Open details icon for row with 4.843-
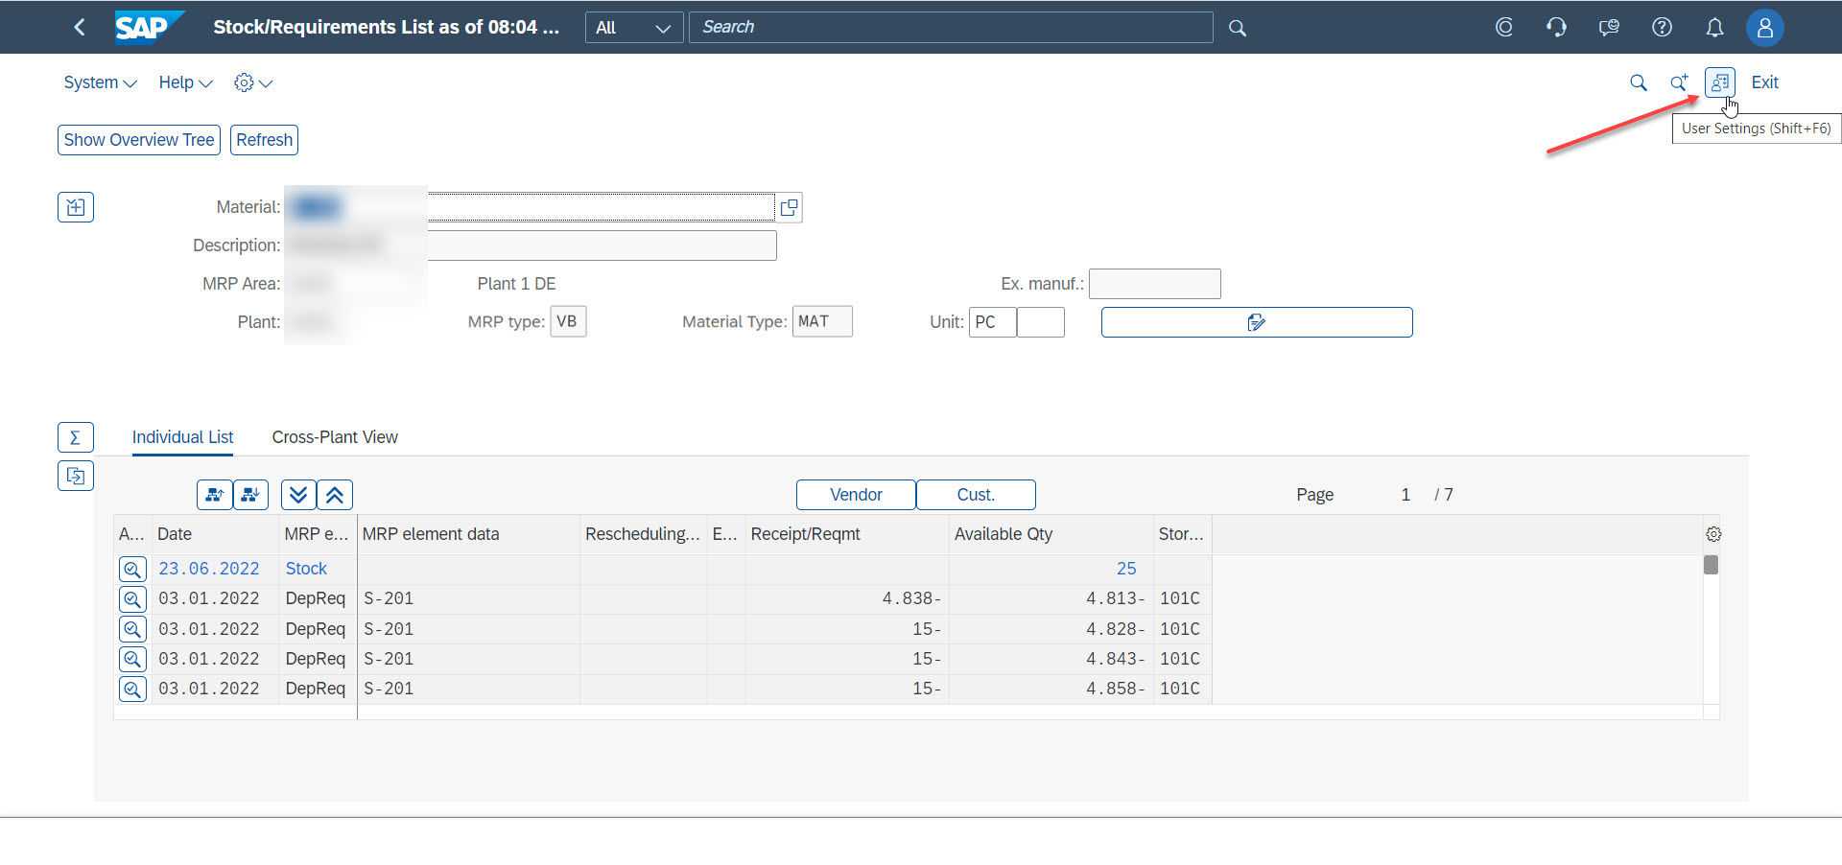 point(132,659)
